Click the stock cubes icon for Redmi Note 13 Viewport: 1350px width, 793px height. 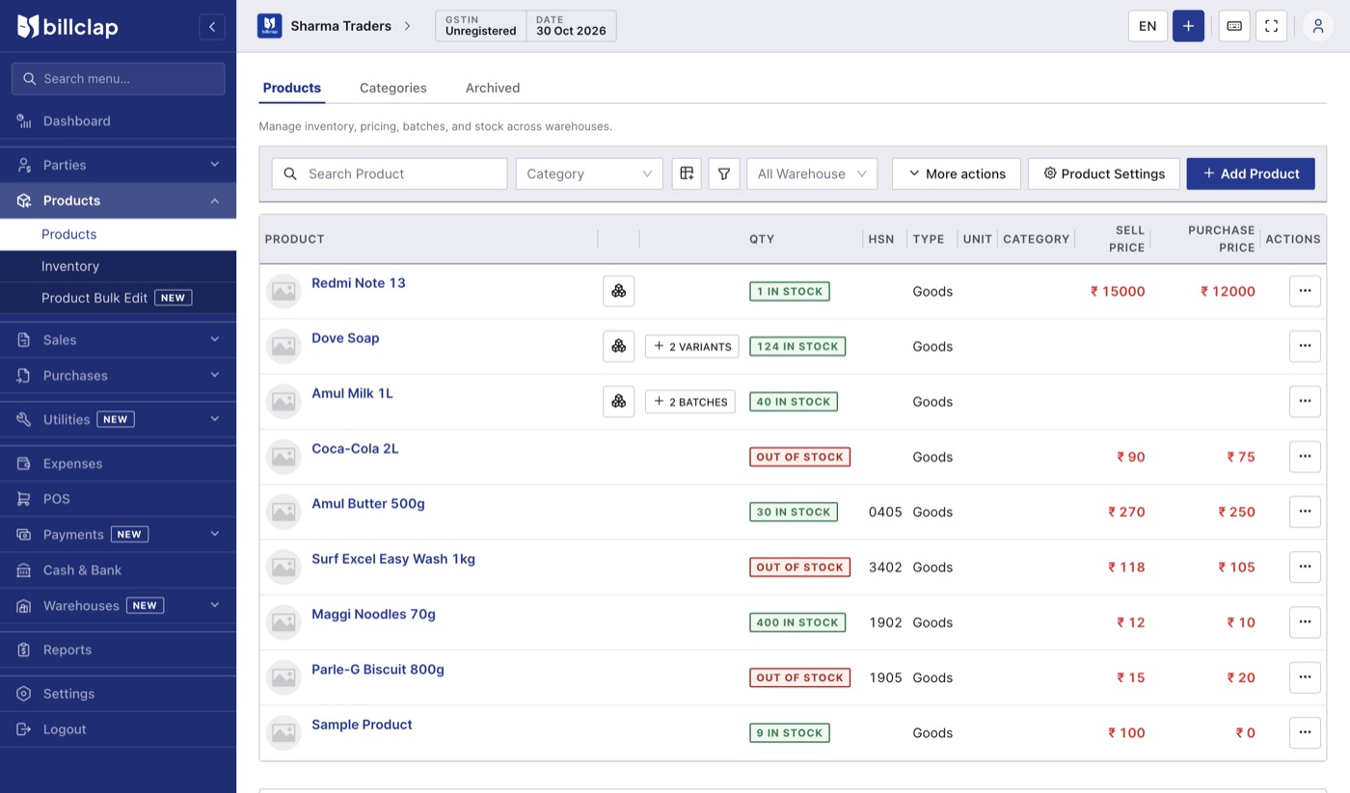pos(619,291)
